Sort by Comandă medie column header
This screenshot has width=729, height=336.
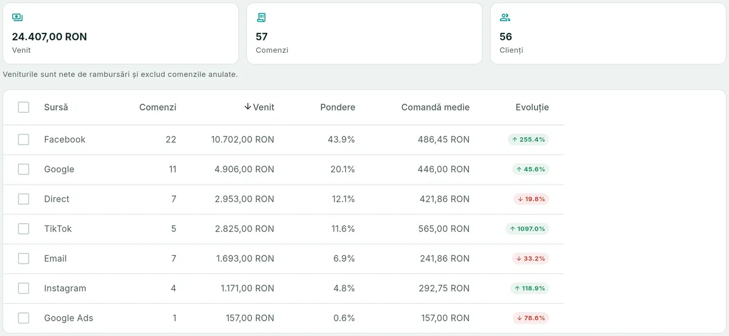[x=436, y=107]
